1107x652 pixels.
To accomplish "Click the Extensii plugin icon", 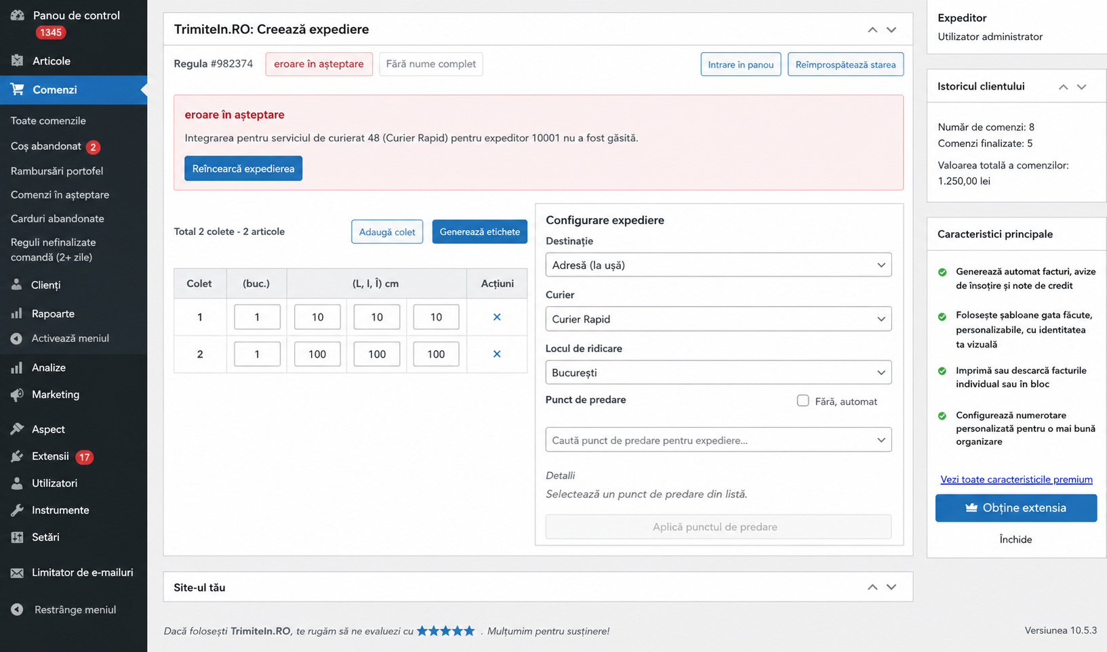I will pyautogui.click(x=17, y=456).
